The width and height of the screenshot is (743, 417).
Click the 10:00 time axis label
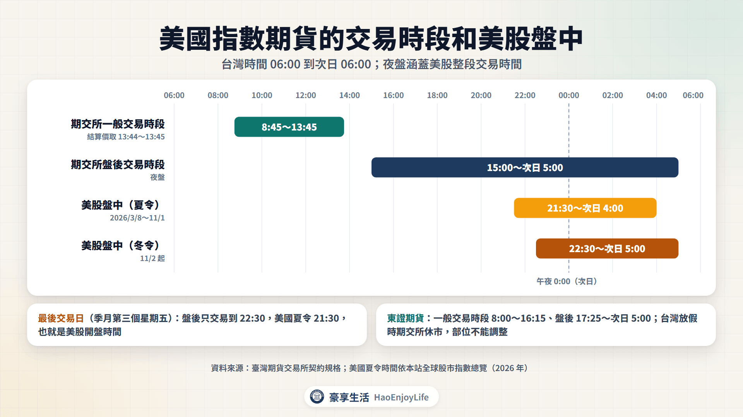pyautogui.click(x=262, y=95)
